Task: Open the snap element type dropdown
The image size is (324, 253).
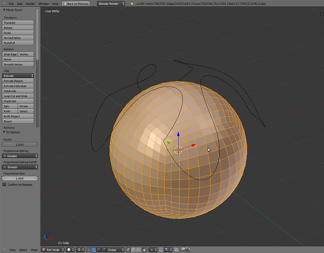Action: (168, 250)
